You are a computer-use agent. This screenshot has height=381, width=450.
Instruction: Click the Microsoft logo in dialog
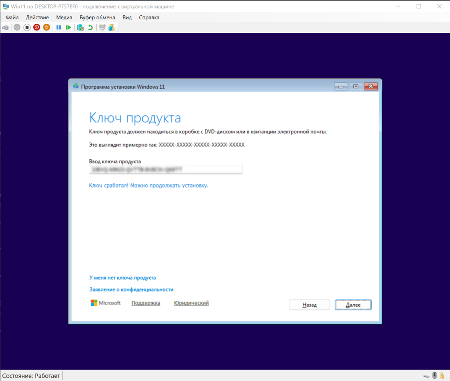point(105,303)
